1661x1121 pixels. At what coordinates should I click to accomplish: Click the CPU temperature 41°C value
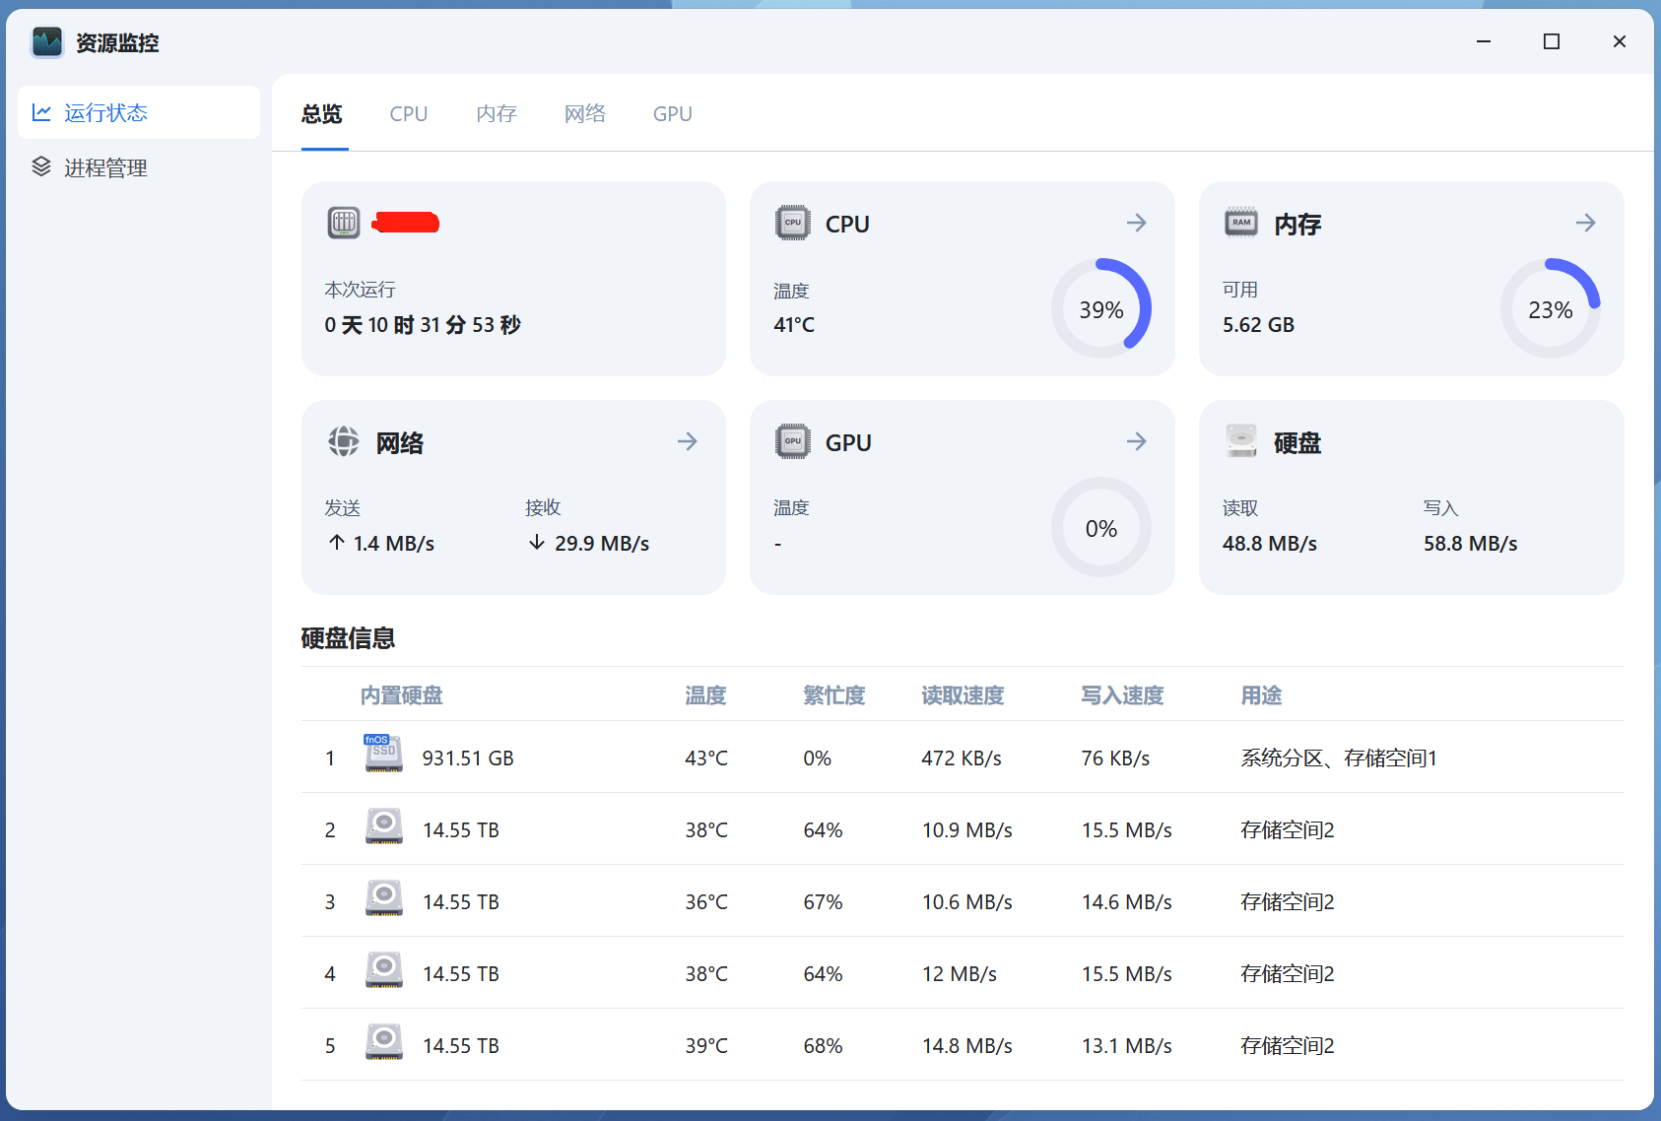(794, 325)
